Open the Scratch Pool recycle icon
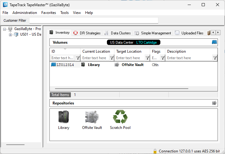 120,117
